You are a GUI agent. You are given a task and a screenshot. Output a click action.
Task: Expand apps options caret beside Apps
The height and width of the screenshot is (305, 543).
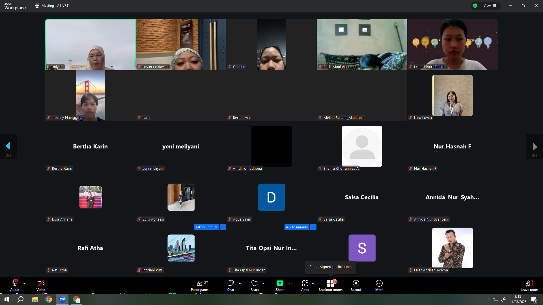[313, 283]
